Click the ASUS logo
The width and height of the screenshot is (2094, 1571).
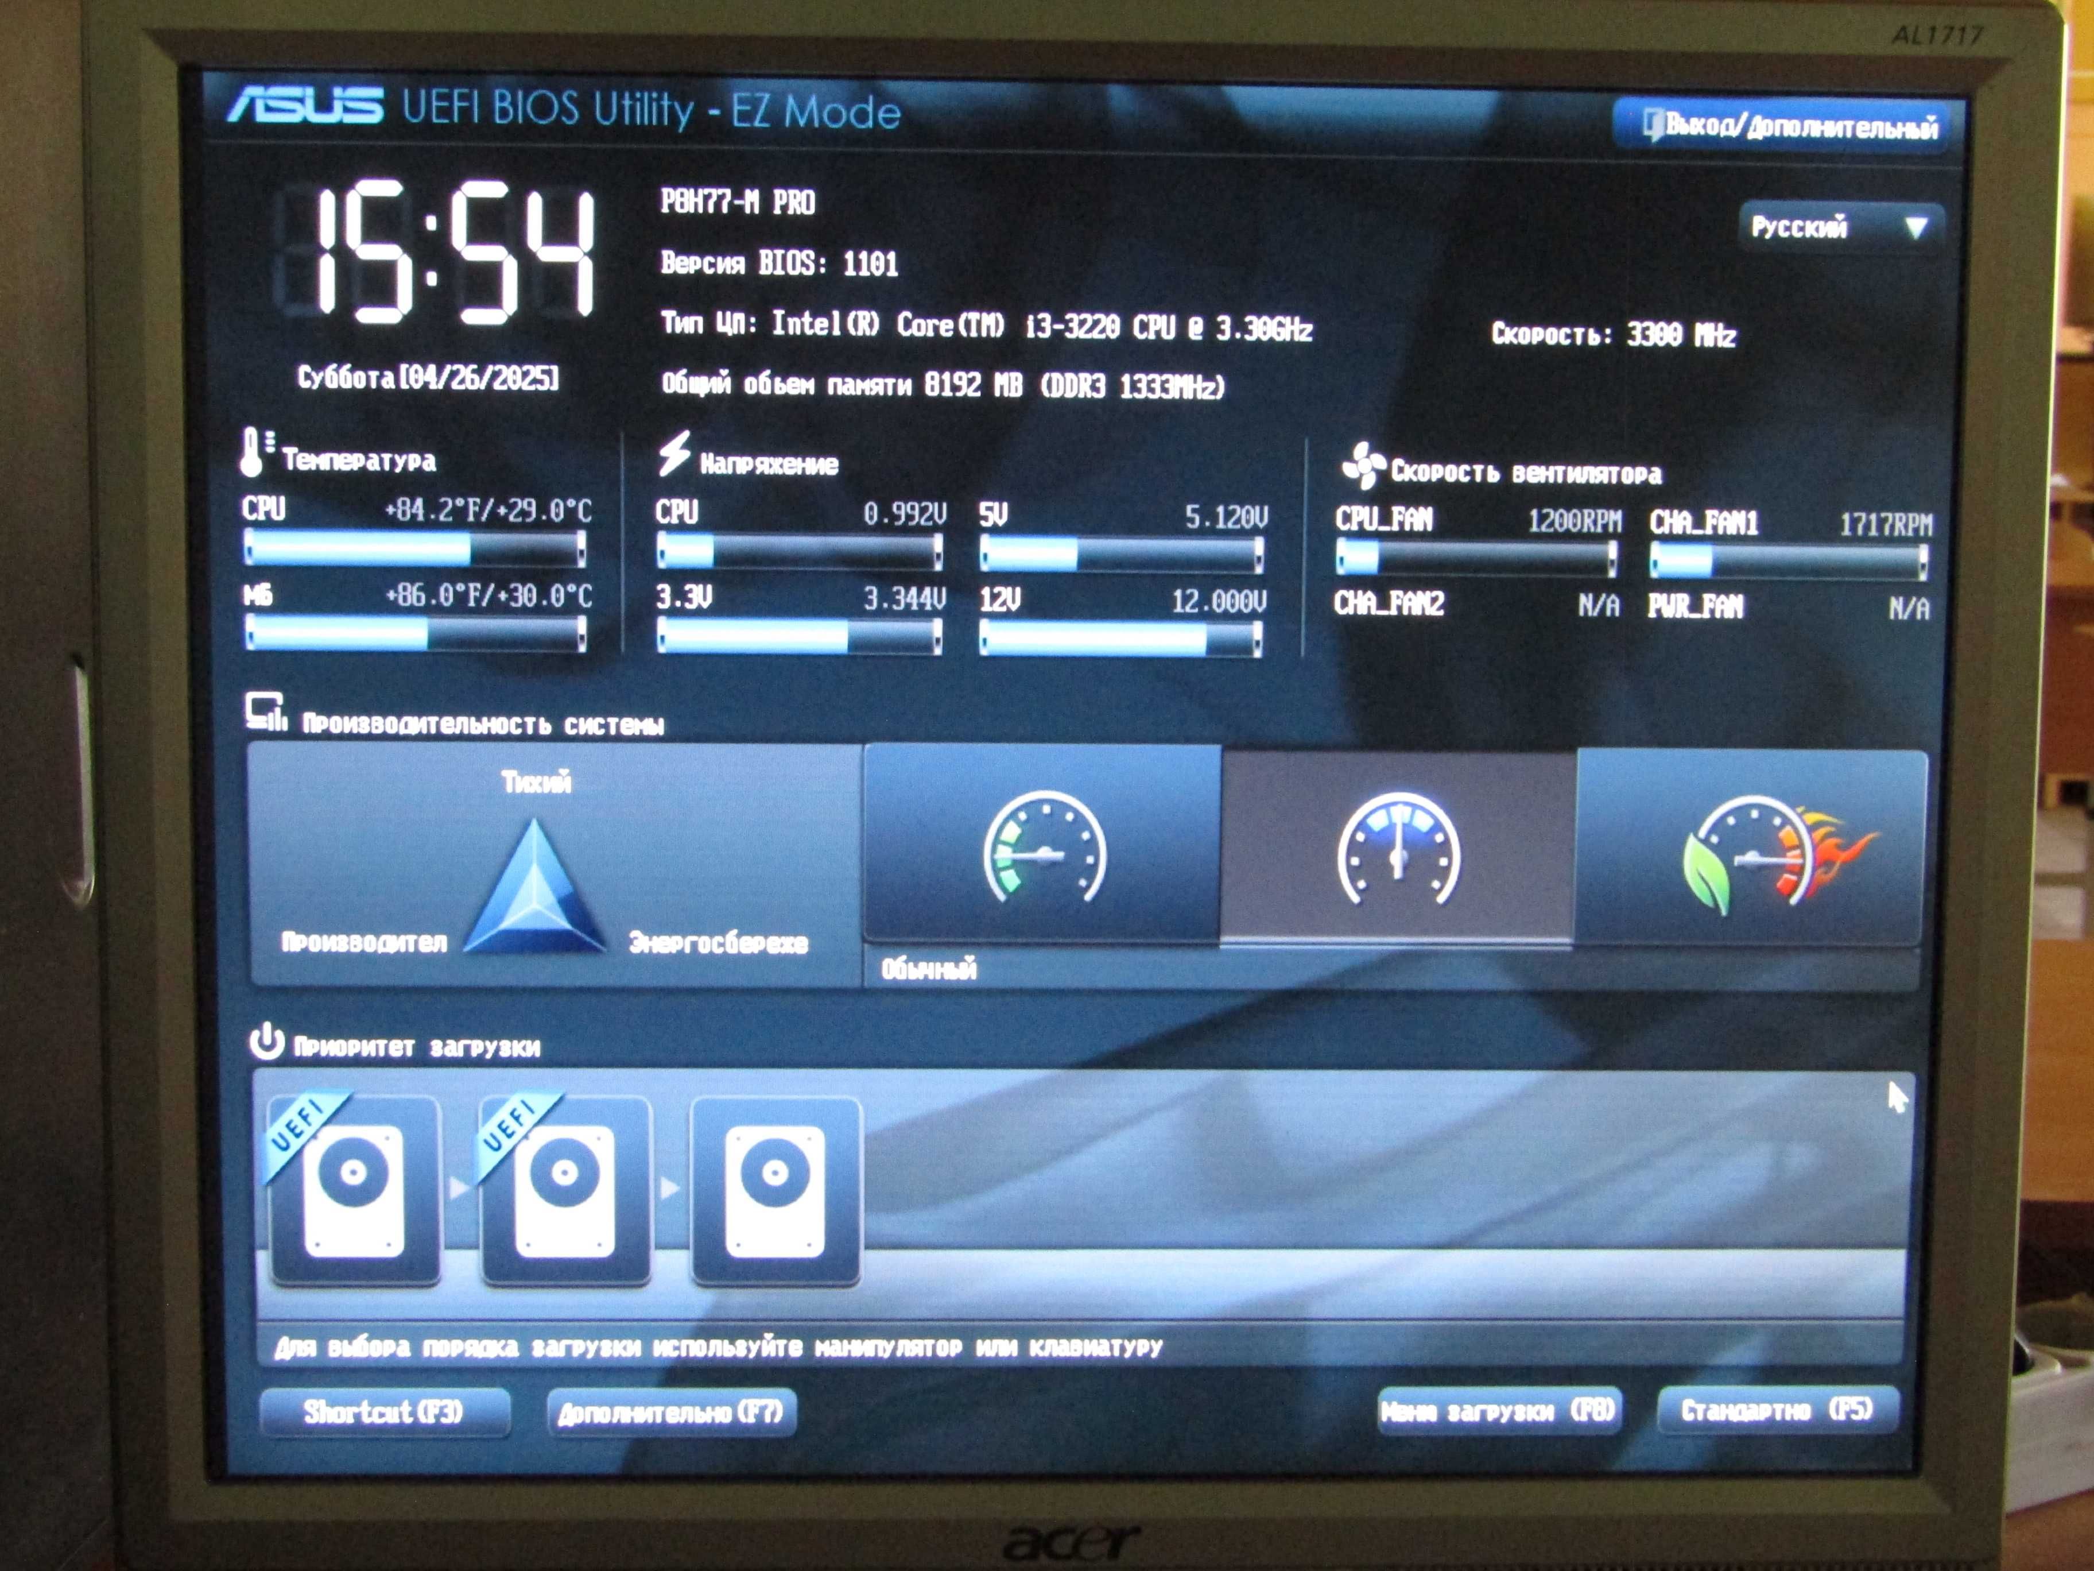[306, 105]
